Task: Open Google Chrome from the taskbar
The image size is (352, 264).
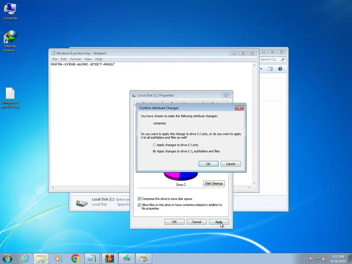Action: 75,258
